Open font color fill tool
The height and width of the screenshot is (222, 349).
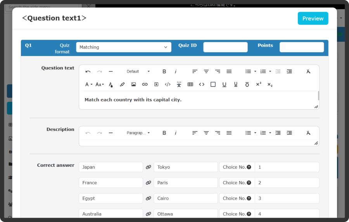(111, 85)
